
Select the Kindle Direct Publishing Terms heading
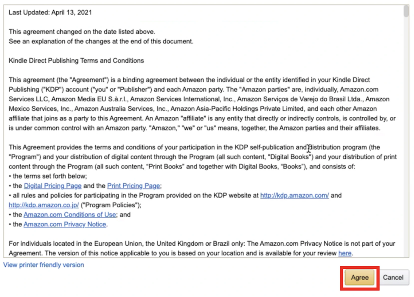pos(76,60)
